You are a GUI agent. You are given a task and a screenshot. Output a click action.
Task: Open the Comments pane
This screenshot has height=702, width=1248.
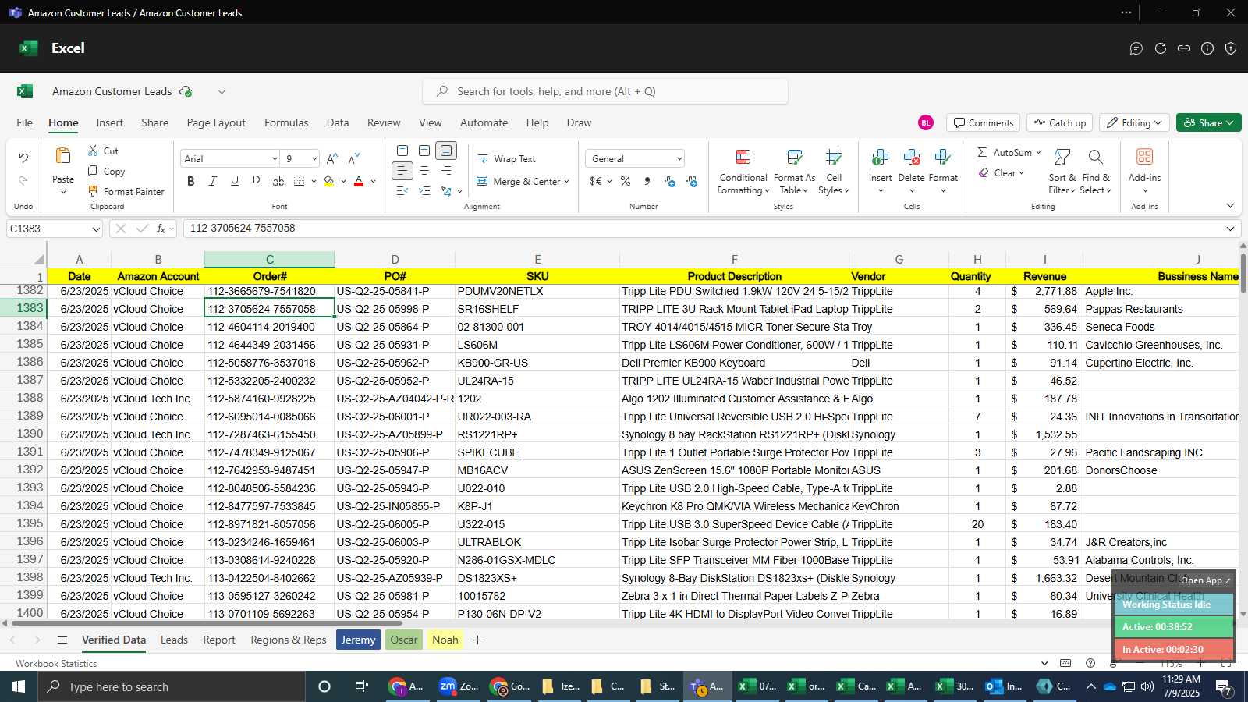984,122
